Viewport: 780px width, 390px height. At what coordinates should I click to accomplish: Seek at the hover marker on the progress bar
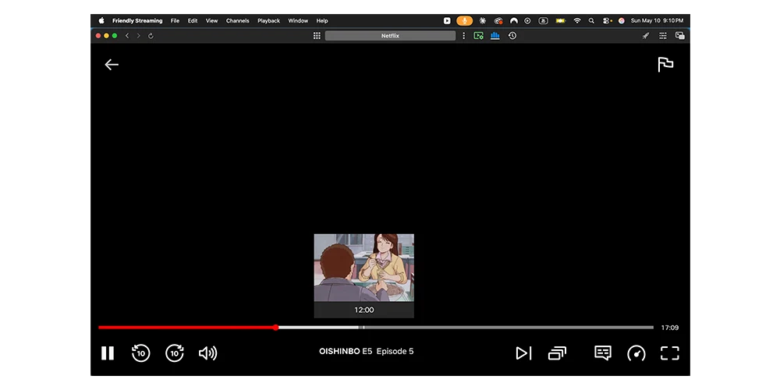click(x=363, y=328)
